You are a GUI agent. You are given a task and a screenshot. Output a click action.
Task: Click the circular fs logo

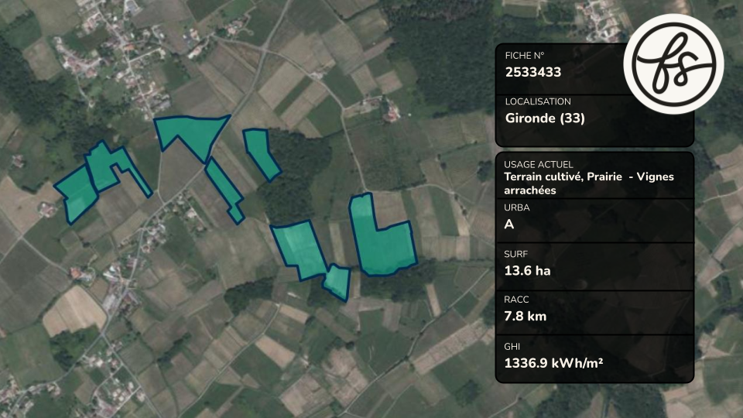point(673,63)
